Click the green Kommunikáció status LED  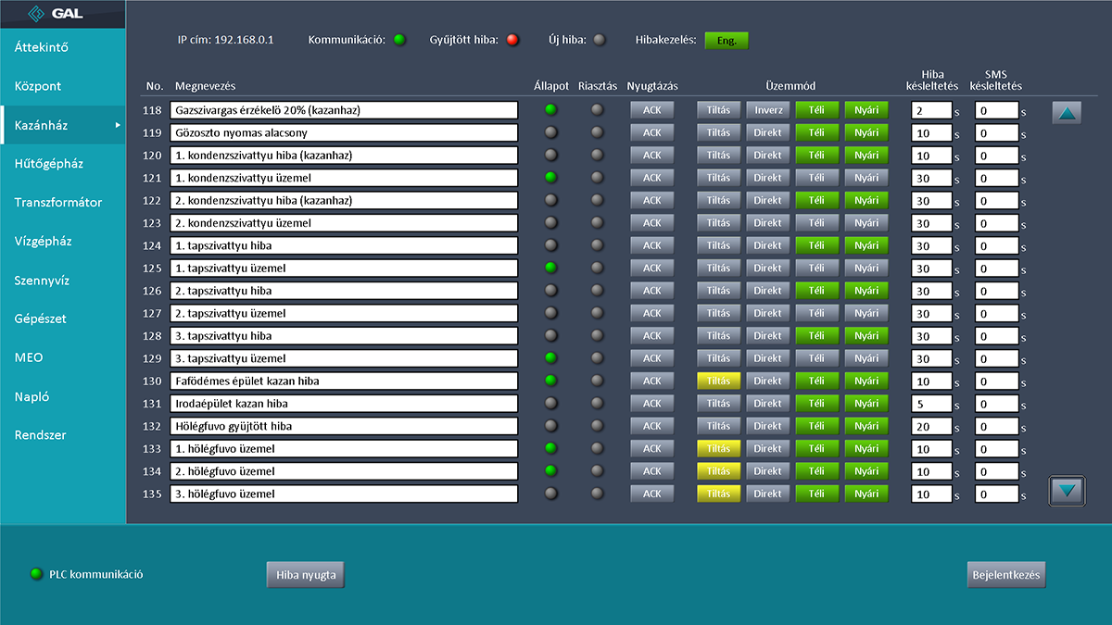coord(399,41)
